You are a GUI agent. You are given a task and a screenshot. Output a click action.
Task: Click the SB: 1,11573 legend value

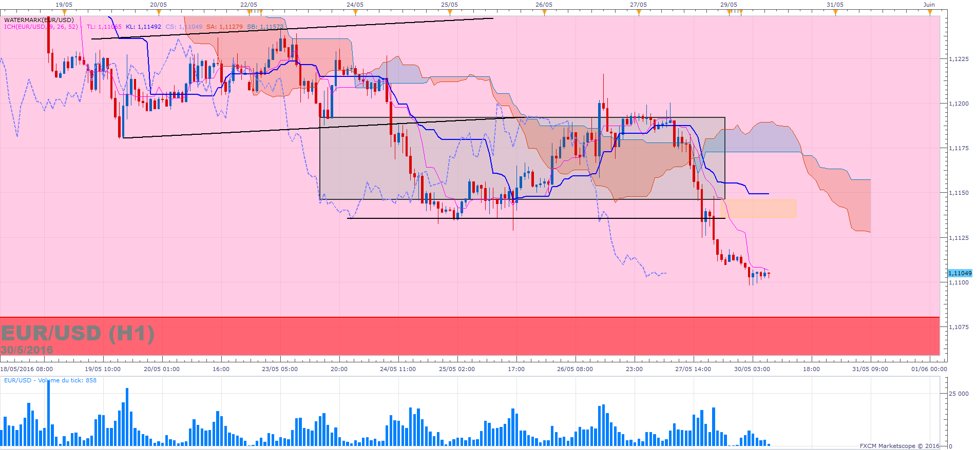[265, 27]
